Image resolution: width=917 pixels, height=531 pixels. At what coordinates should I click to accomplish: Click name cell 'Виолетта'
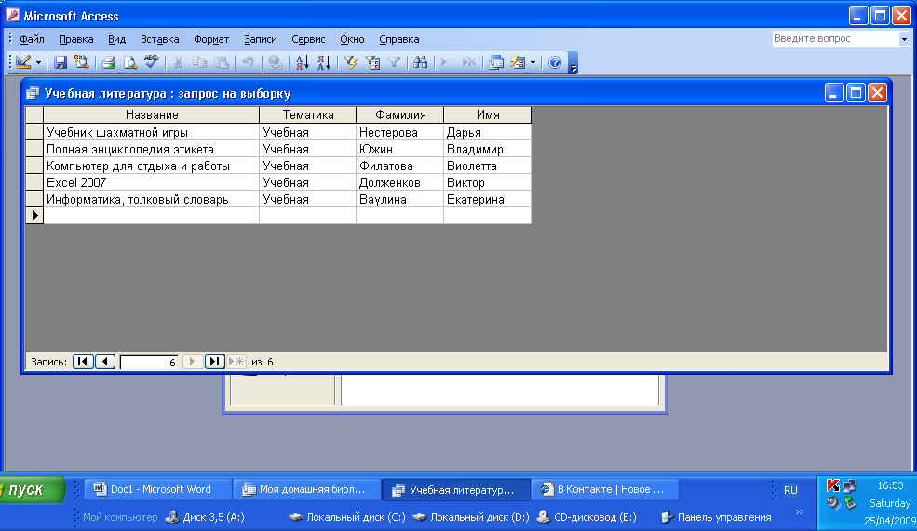click(x=488, y=166)
